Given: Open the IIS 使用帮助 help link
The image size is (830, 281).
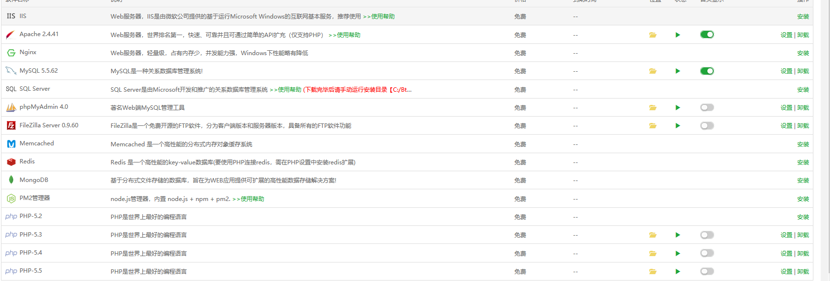Looking at the screenshot, I should tap(379, 17).
